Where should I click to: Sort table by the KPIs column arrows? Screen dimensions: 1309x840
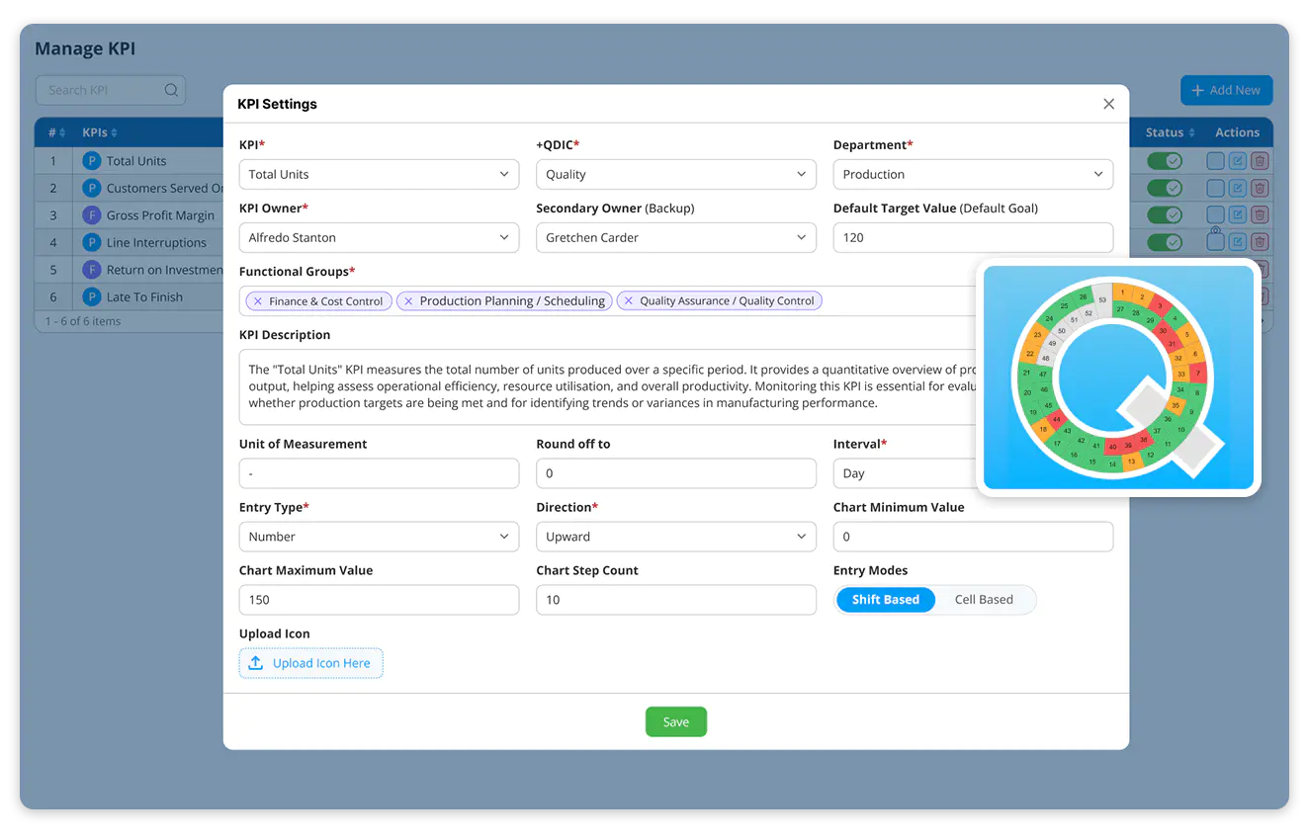click(x=114, y=133)
